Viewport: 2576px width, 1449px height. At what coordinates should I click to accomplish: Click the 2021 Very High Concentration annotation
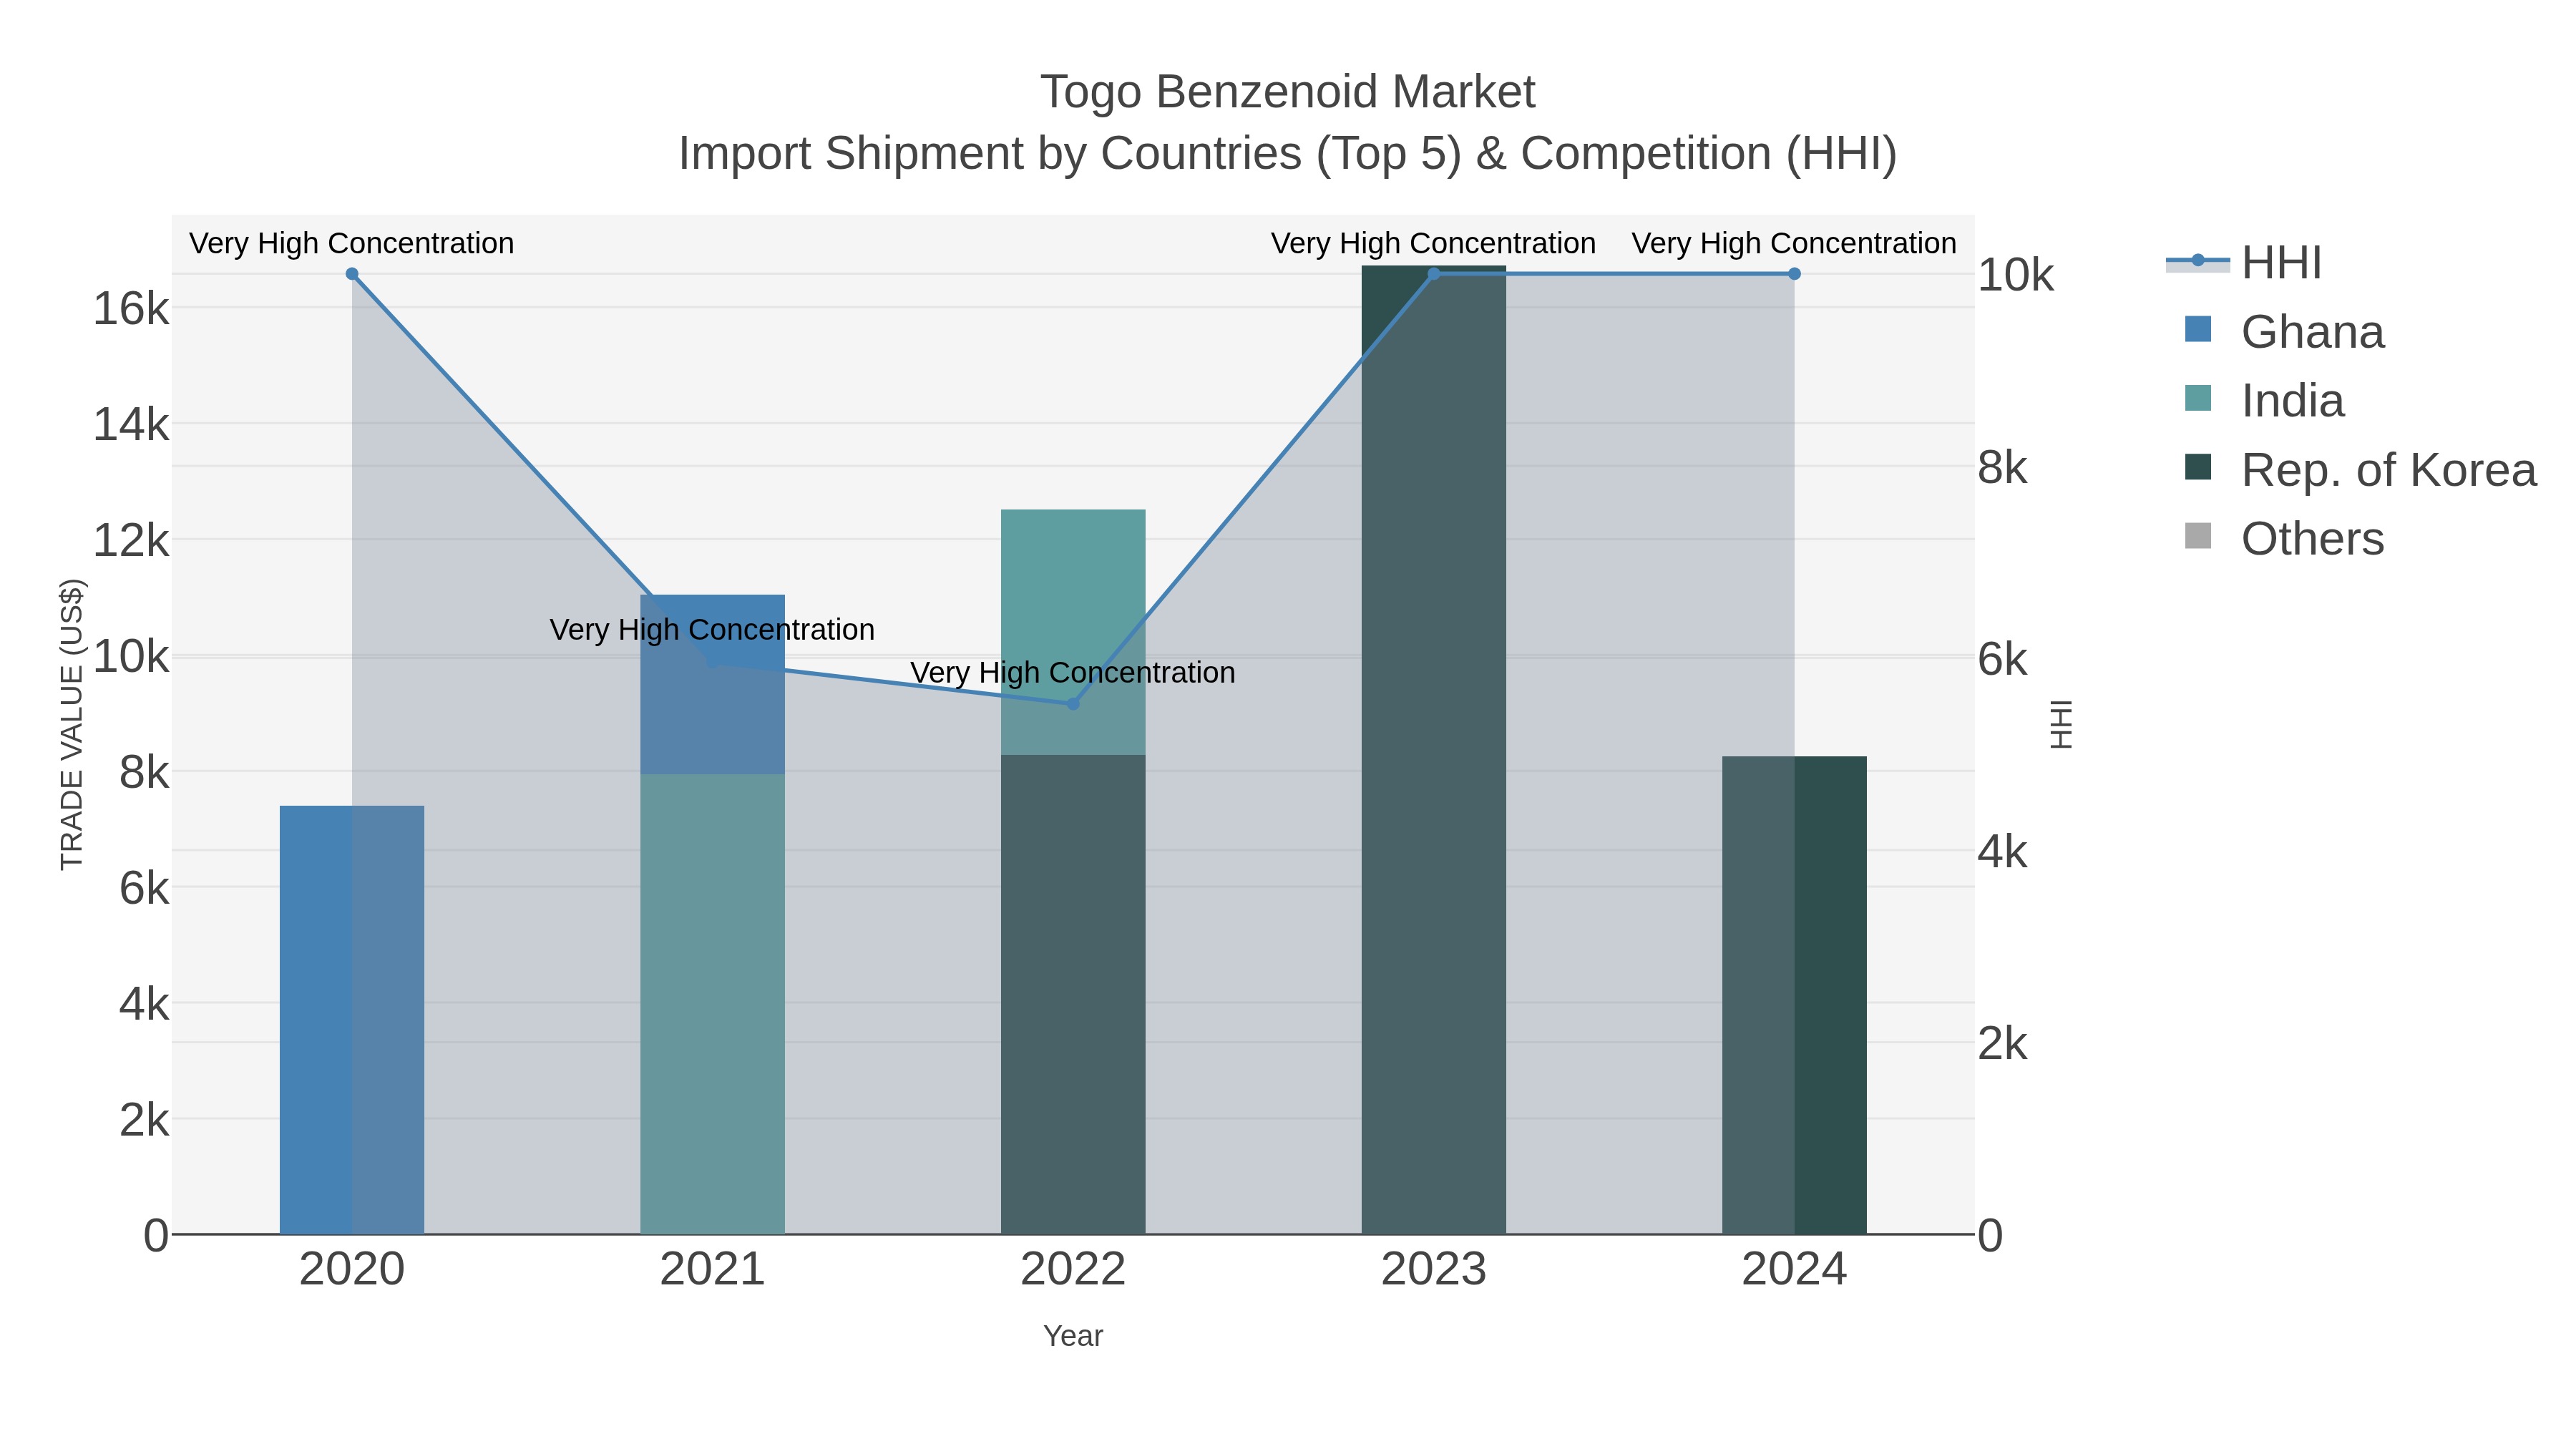[x=713, y=630]
